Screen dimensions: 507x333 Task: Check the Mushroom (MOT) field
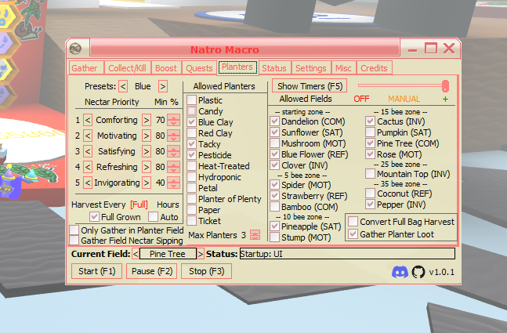pyautogui.click(x=274, y=143)
